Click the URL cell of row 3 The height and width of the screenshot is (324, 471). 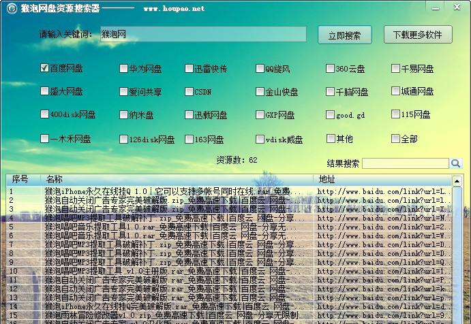point(384,209)
